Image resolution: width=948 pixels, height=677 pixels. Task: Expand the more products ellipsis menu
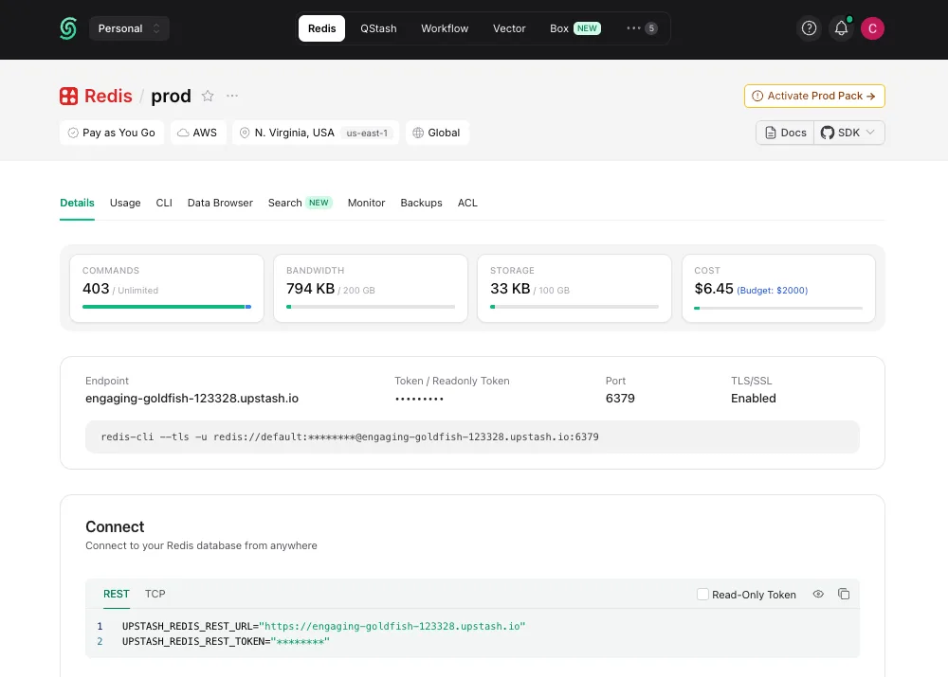click(642, 28)
